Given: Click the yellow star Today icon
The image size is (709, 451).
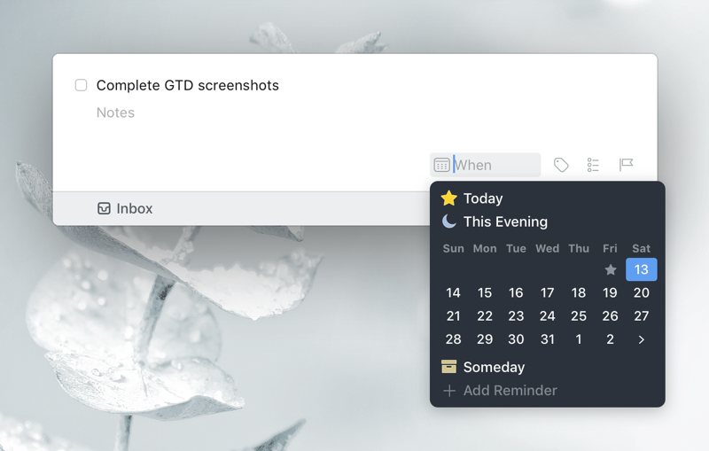Looking at the screenshot, I should click(449, 198).
